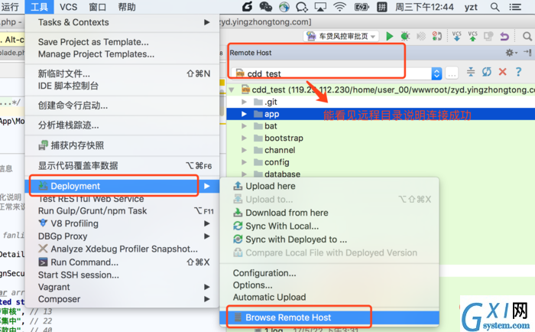Expand the app folder
The height and width of the screenshot is (332, 535).
click(244, 114)
